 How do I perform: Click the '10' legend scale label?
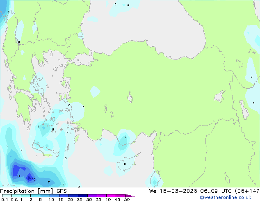tap(51, 199)
